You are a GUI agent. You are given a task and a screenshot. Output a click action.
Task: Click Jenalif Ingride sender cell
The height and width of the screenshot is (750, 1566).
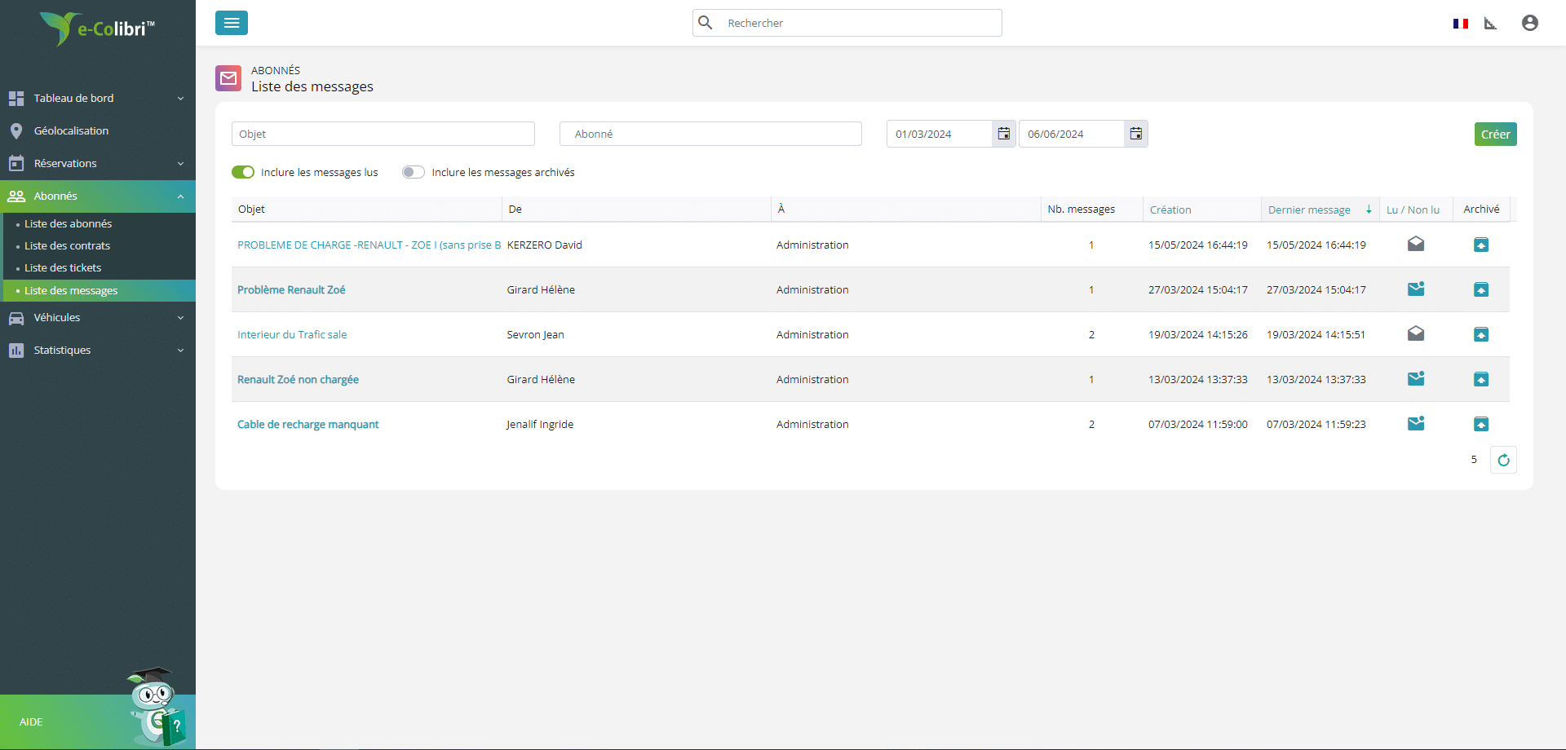coord(540,424)
